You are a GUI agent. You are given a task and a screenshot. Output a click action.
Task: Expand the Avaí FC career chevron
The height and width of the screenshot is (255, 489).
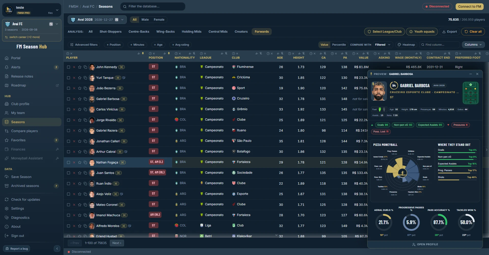(x=57, y=24)
